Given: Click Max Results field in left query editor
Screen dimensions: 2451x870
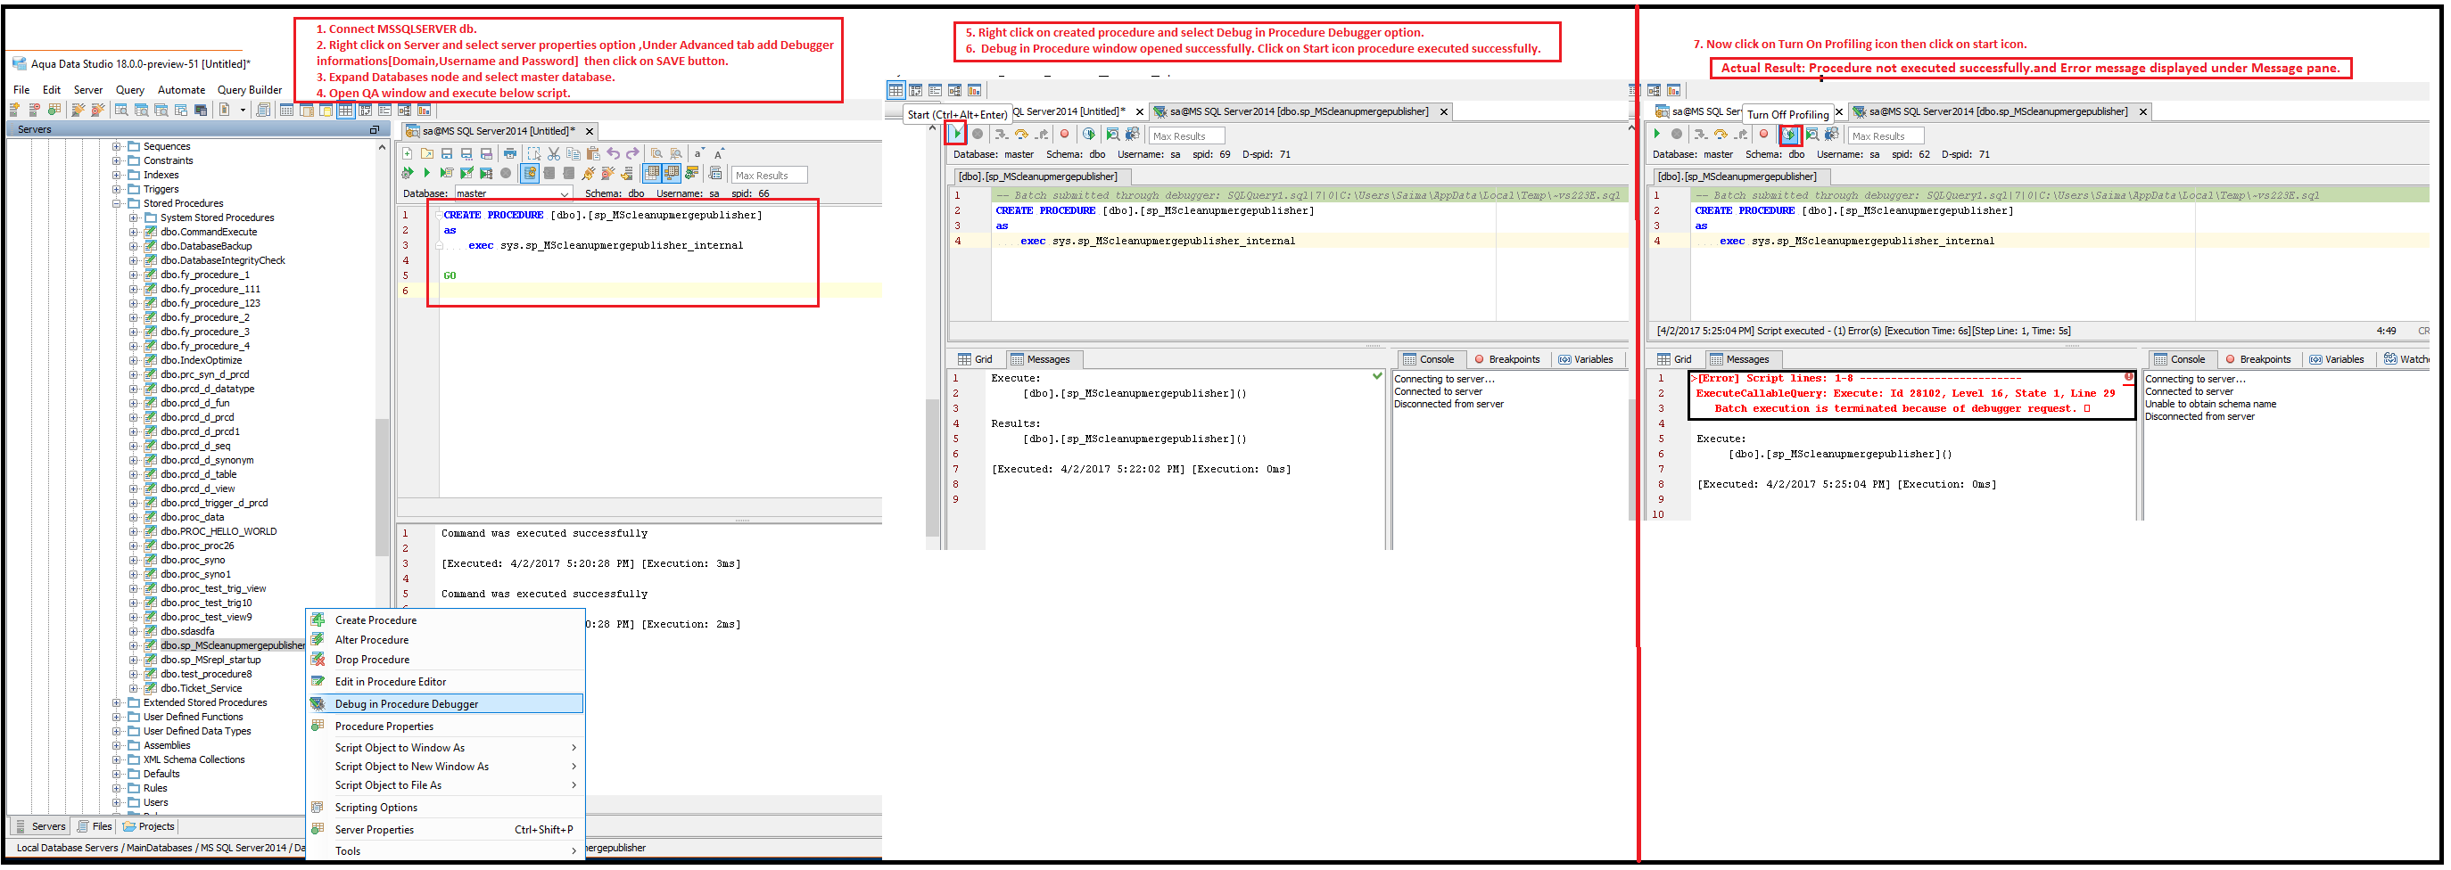Looking at the screenshot, I should (x=770, y=175).
